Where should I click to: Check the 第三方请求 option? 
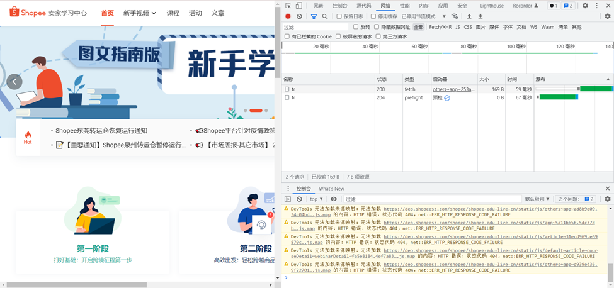tap(378, 36)
